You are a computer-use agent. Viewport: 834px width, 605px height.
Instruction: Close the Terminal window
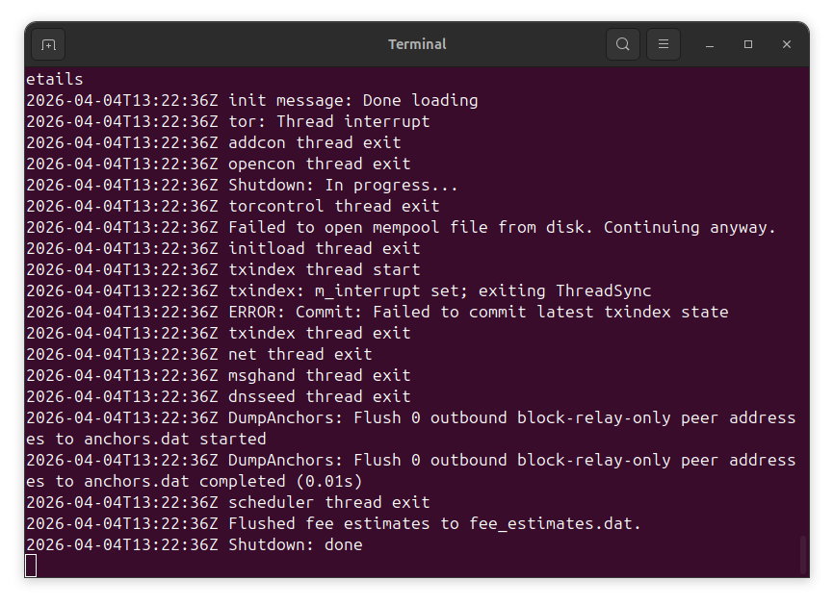(787, 44)
